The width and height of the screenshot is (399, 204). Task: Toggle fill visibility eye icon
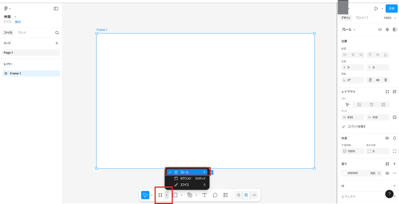coord(387,173)
